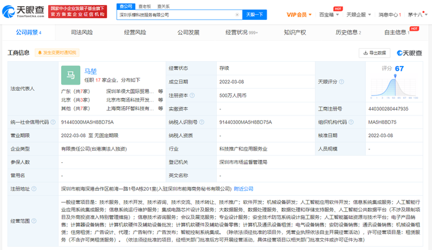Select the 经营状况 tab
This screenshot has width=432, height=250.
tap(242, 33)
